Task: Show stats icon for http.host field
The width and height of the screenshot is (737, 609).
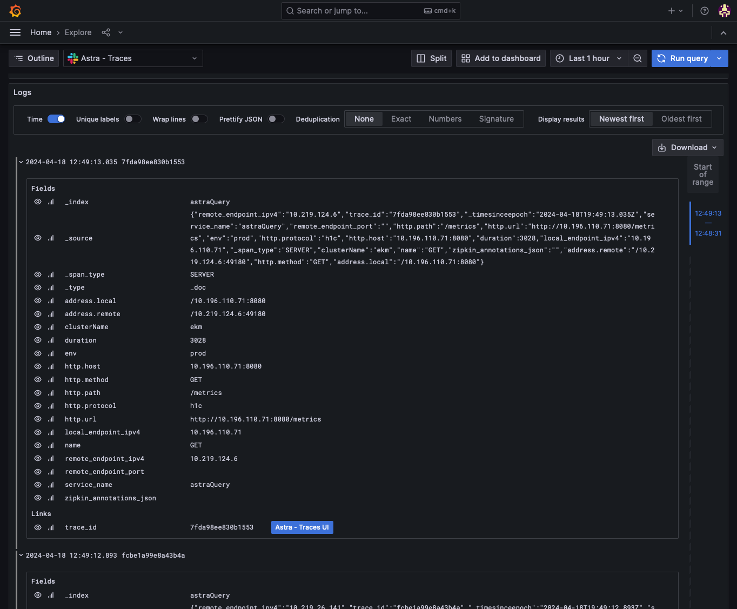Action: (x=51, y=366)
